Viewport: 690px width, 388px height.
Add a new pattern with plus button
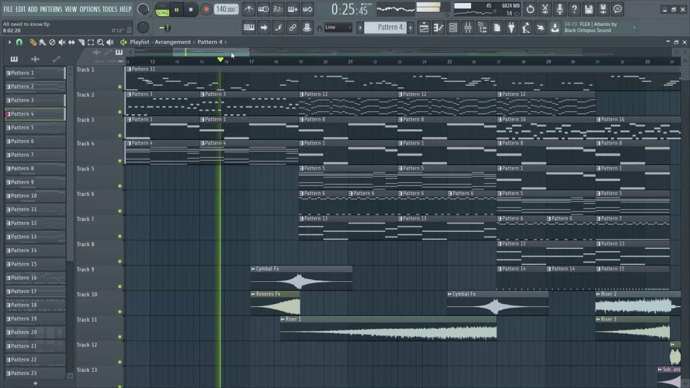tap(410, 27)
